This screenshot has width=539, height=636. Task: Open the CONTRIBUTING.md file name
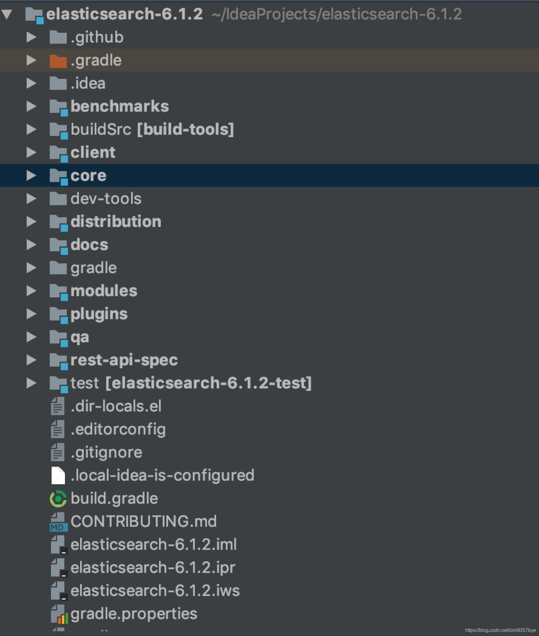click(144, 521)
